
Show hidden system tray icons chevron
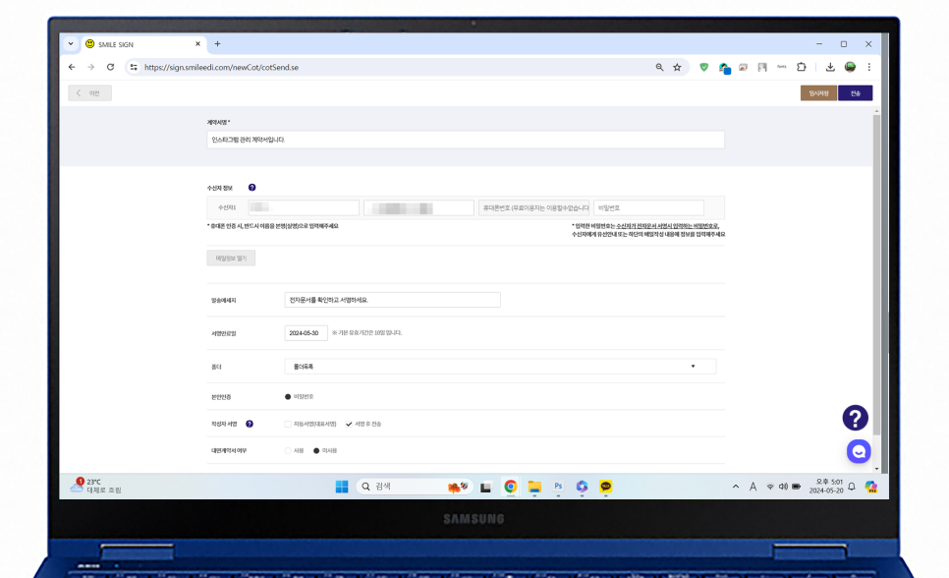[x=736, y=487]
